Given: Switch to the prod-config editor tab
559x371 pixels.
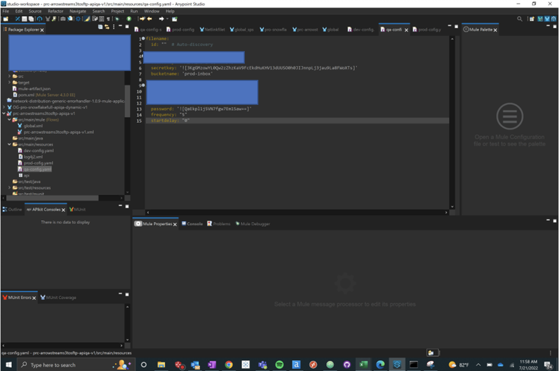Looking at the screenshot, I should tap(181, 30).
